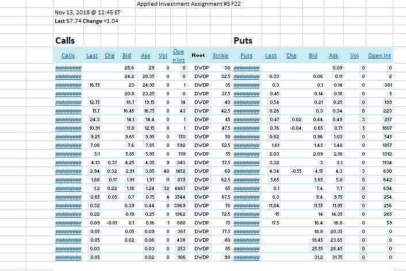This screenshot has width=406, height=271.
Task: Select the call change -0.01 cell
Action: (112, 223)
